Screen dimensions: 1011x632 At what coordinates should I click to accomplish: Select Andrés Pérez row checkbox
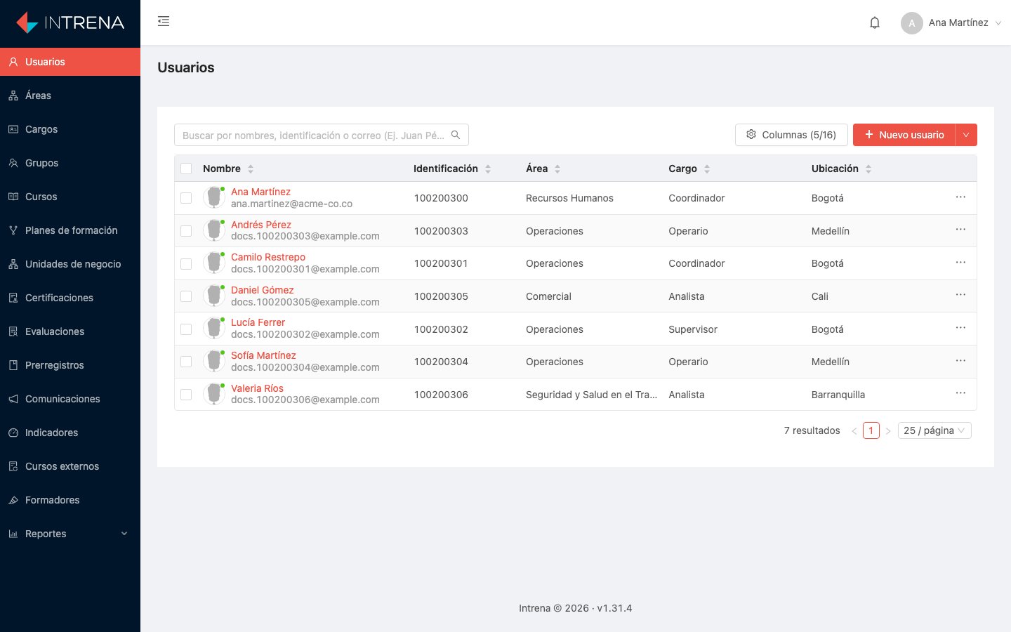(186, 231)
